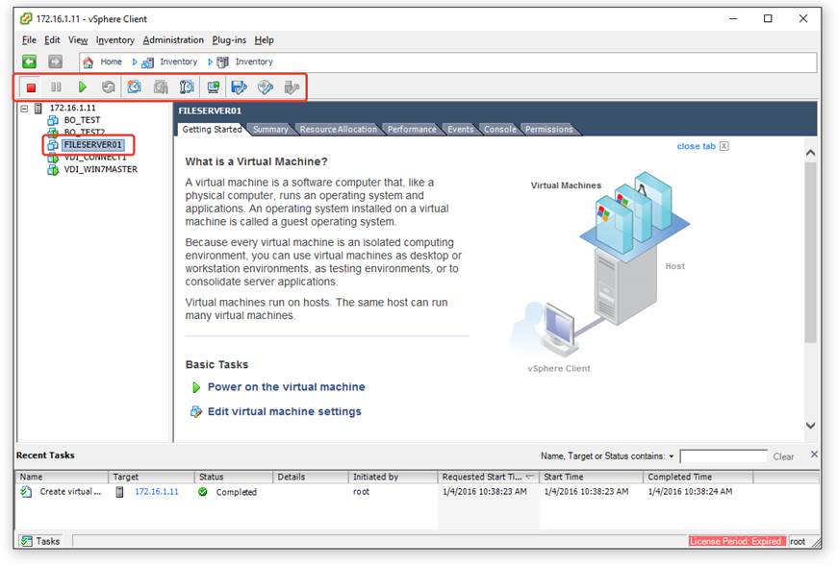The width and height of the screenshot is (838, 566).
Task: Sort tasks by the Name column header
Action: point(63,477)
